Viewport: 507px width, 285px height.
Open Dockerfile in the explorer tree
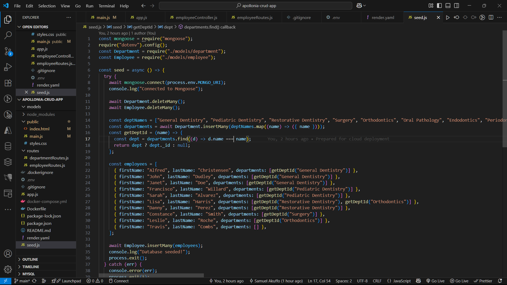36,209
